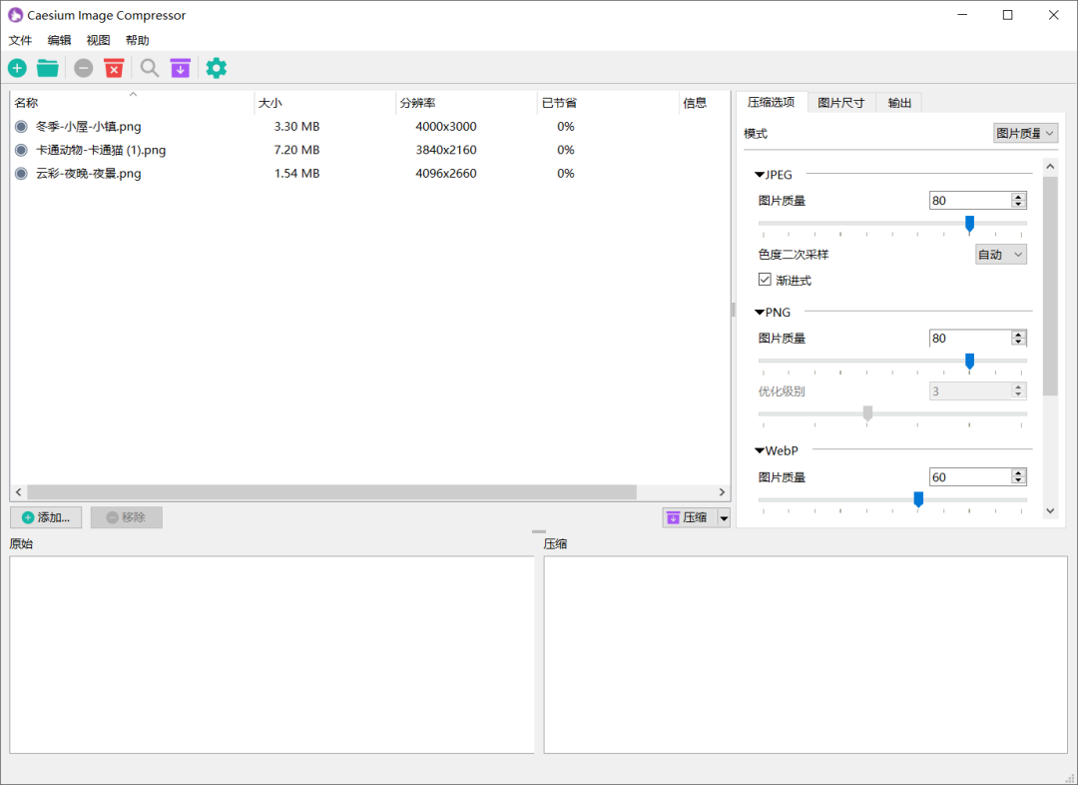The height and width of the screenshot is (785, 1078).
Task: Click the file list scrollbar's left arrow
Action: coord(19,492)
